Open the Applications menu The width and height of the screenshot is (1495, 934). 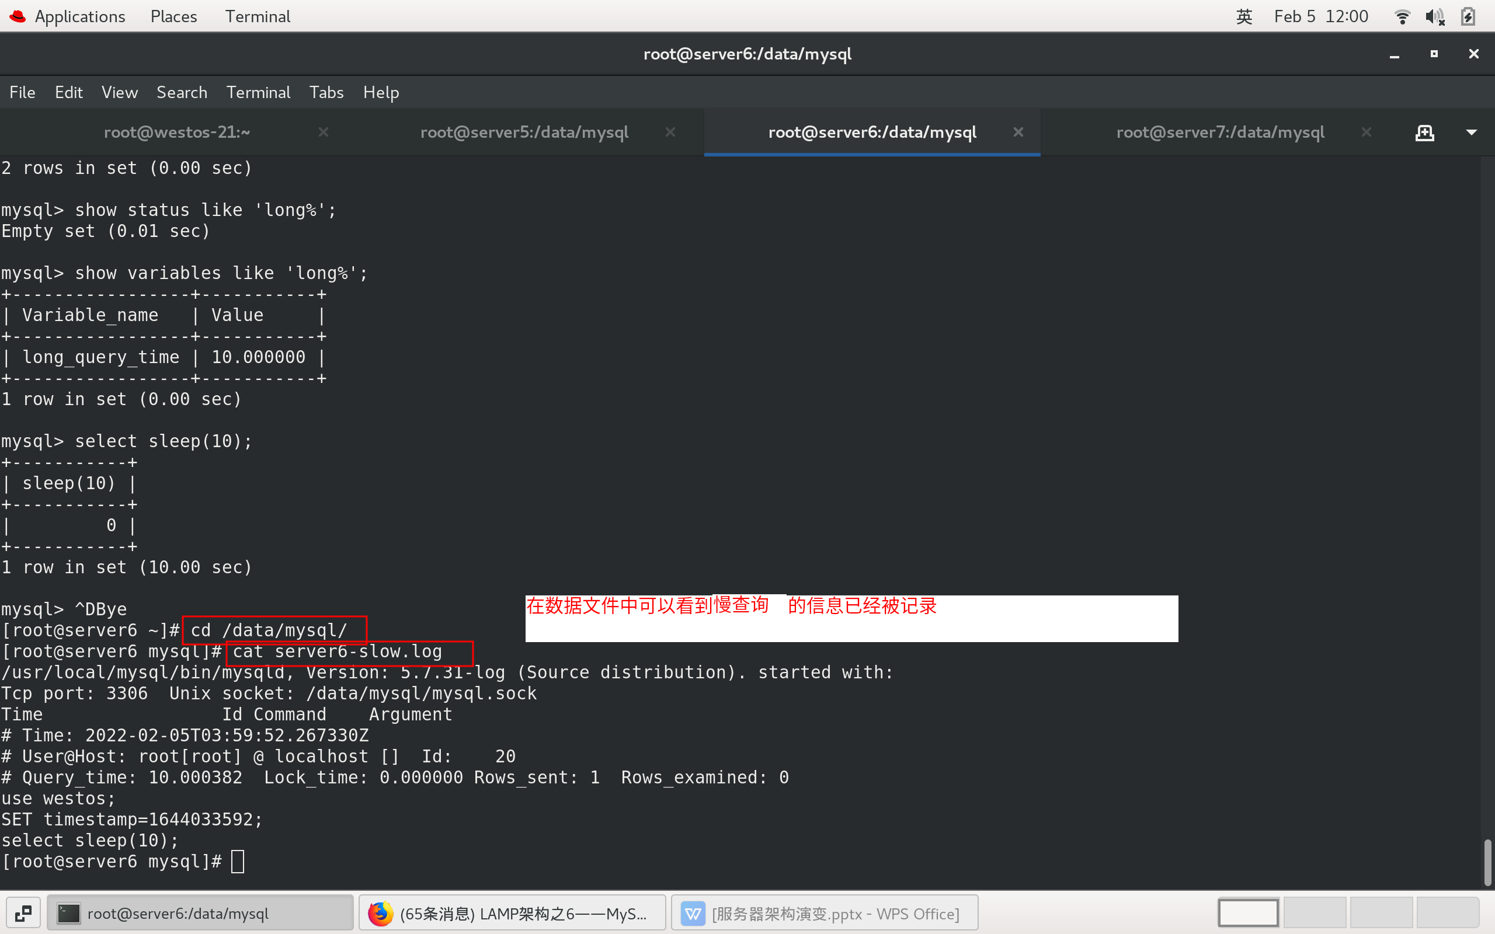(x=79, y=17)
